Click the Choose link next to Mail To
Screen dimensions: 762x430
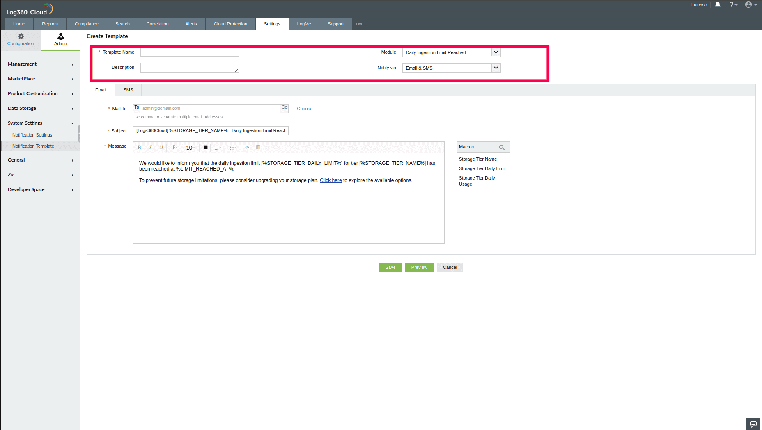pos(304,108)
